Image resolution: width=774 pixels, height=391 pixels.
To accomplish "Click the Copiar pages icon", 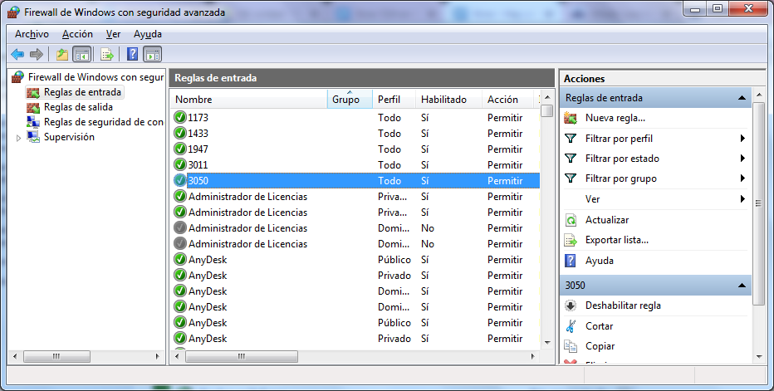I will 571,346.
